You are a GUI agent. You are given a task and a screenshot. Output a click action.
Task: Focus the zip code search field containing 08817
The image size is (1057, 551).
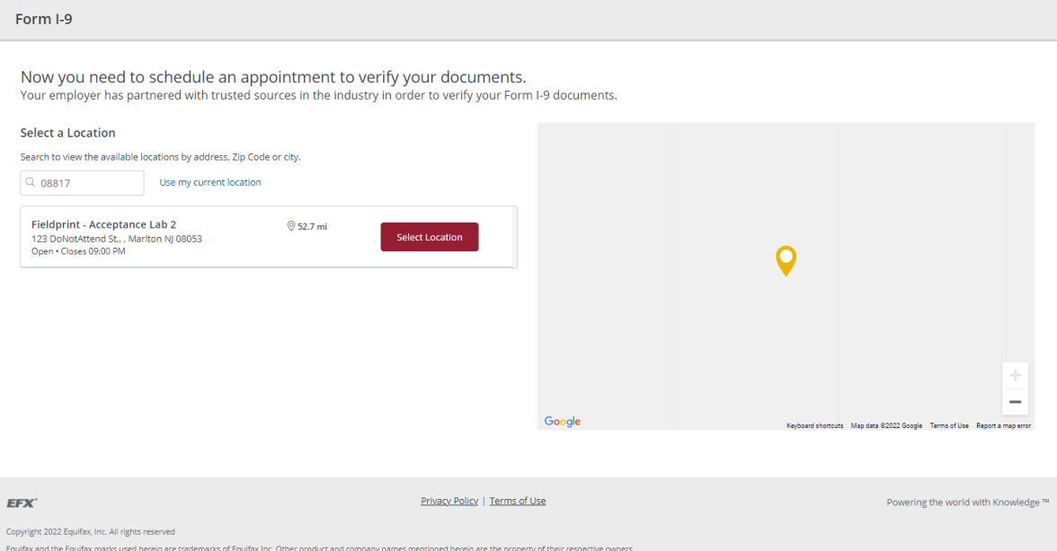[83, 183]
